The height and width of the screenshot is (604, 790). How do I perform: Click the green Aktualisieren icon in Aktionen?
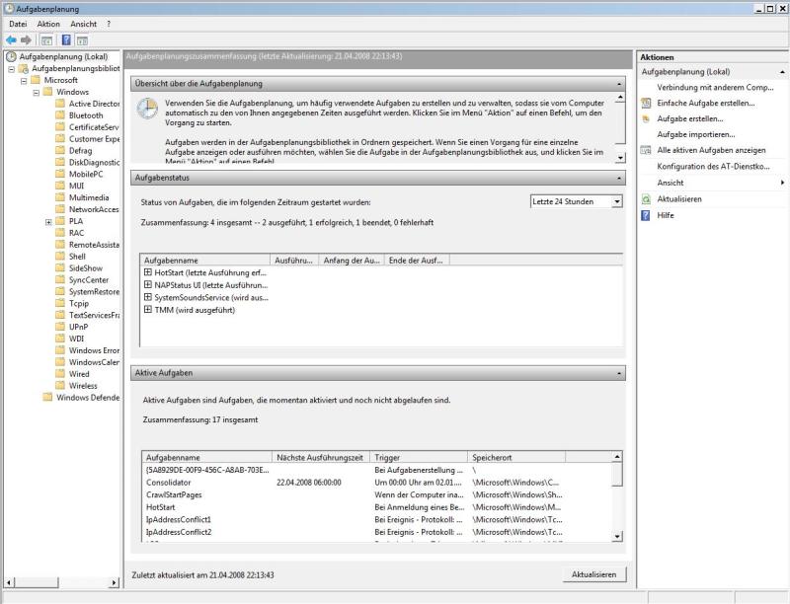point(646,198)
